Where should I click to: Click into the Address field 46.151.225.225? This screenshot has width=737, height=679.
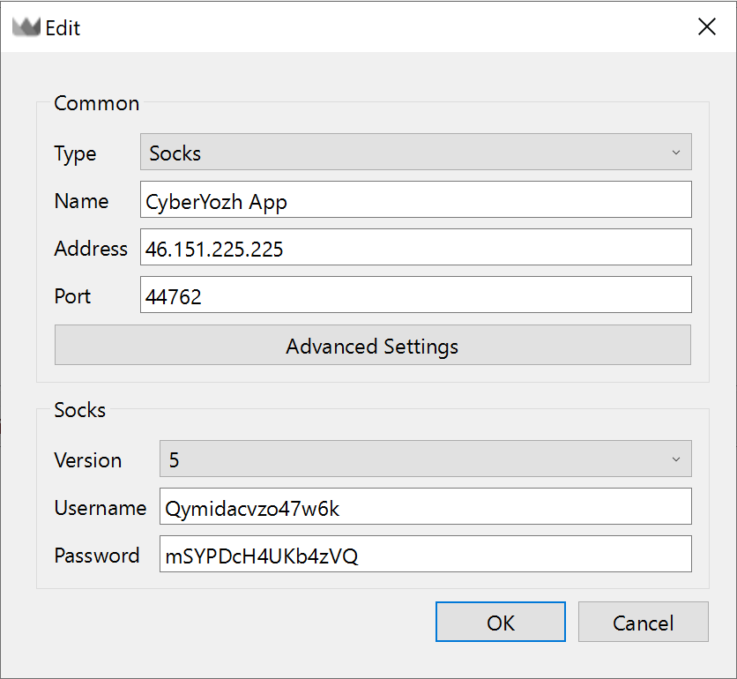click(x=415, y=247)
